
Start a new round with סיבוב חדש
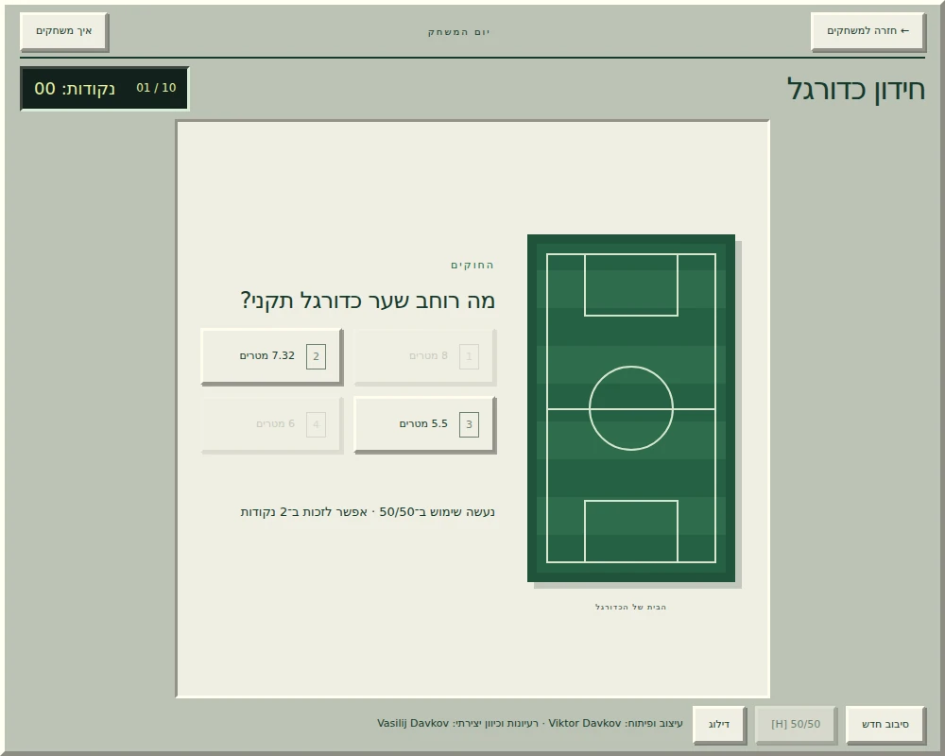(885, 724)
